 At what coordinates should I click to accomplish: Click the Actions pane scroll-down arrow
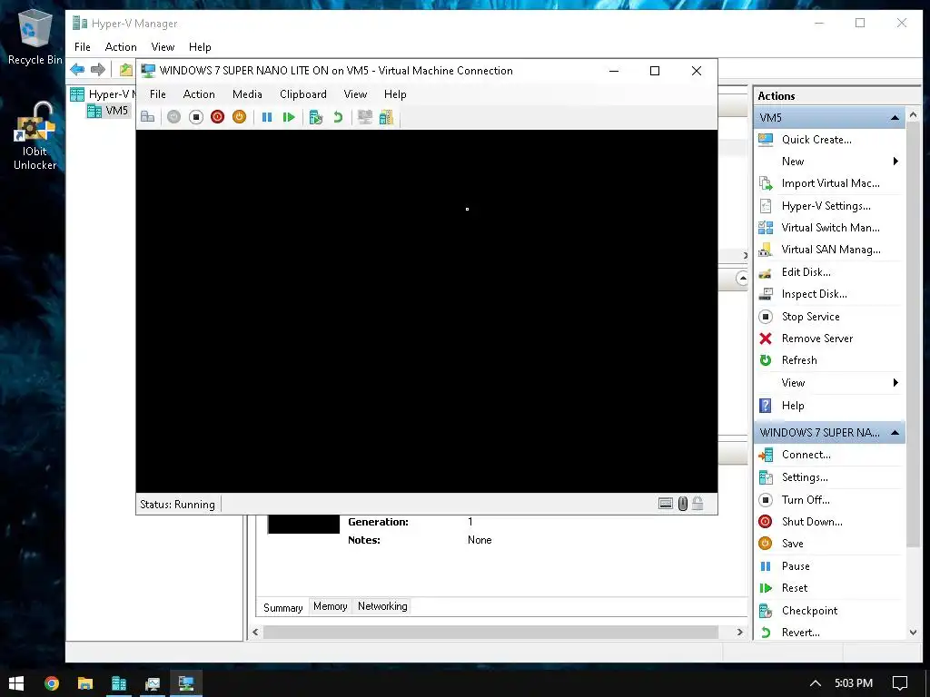pyautogui.click(x=914, y=633)
